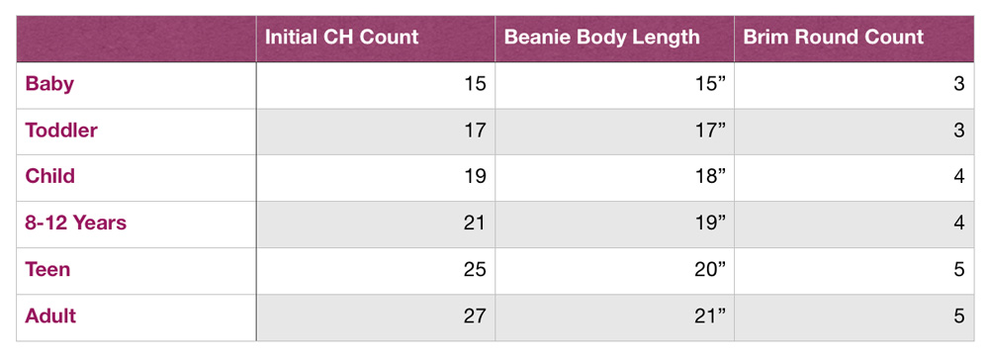Select Teen's Beanie Body Length cell 20”
Screen dimensions: 989x360
click(614, 270)
